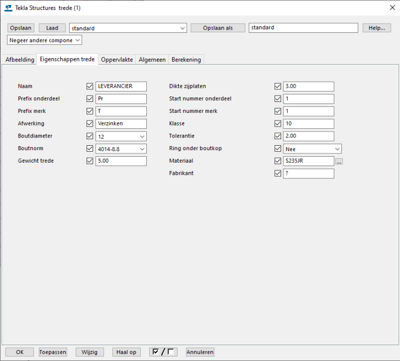
Task: Uncheck the Gewicht trede checkbox
Action: tap(90, 161)
